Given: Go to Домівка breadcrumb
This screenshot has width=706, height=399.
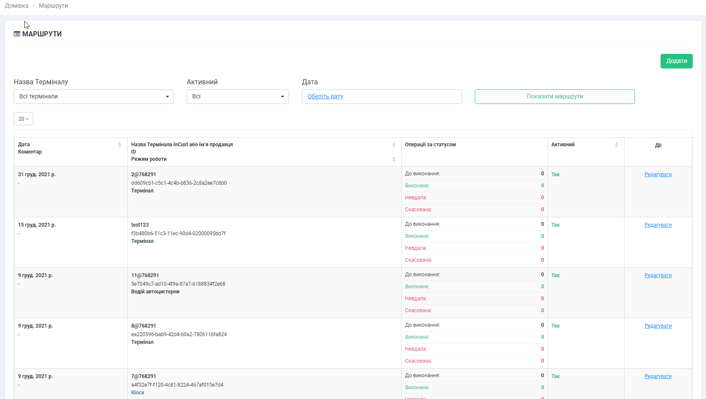Looking at the screenshot, I should coord(17,6).
